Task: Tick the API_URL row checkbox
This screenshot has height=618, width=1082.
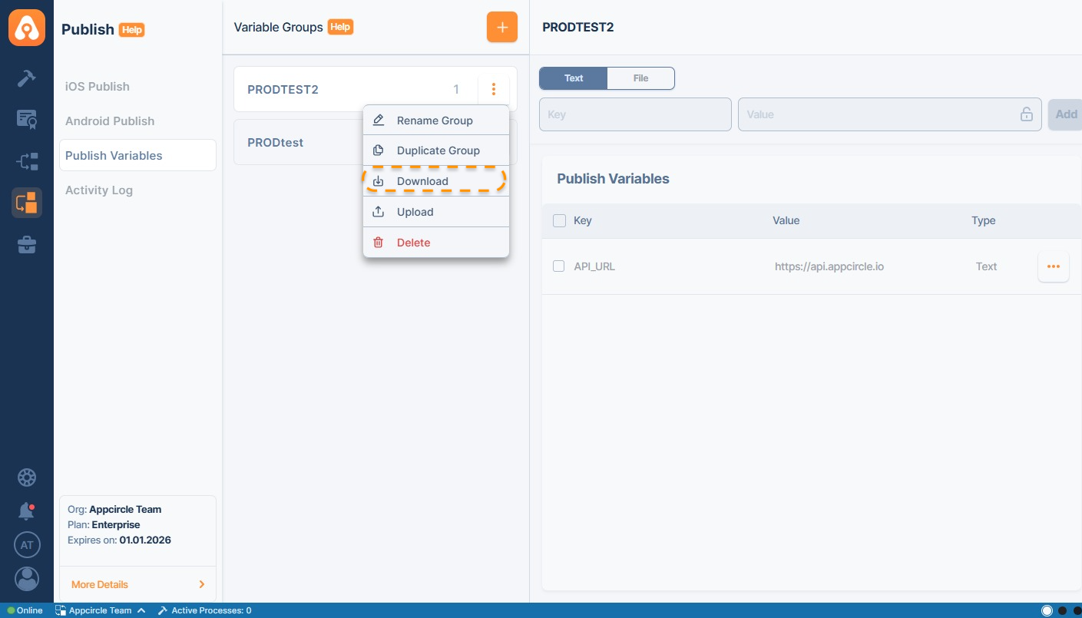Action: (x=559, y=266)
